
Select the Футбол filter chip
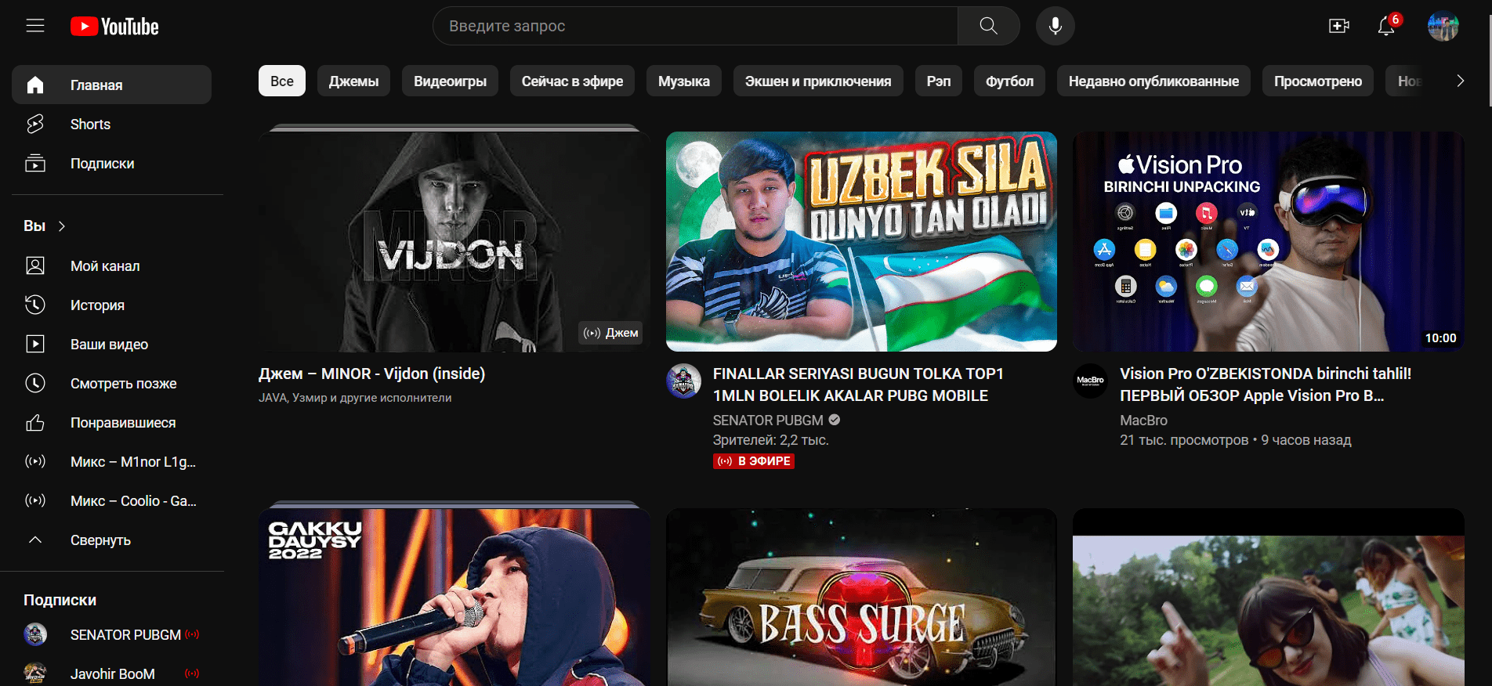(1009, 81)
